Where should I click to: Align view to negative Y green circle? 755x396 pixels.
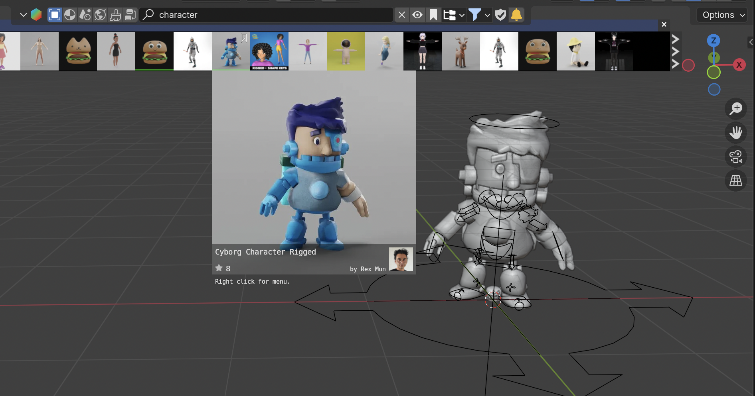(713, 73)
